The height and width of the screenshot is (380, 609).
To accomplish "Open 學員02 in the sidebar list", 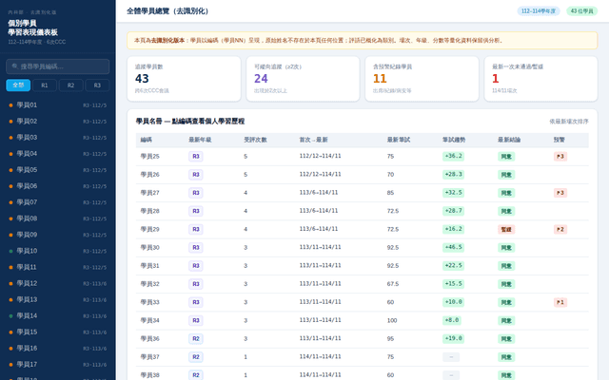I will click(x=57, y=122).
